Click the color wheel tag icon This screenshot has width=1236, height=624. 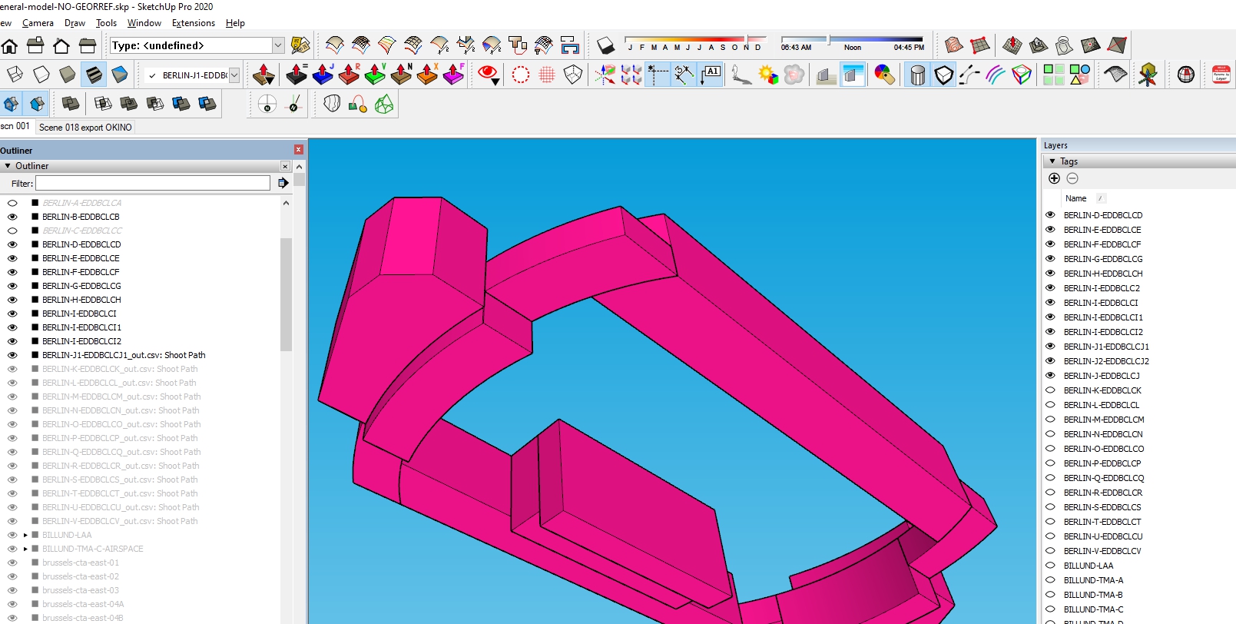click(884, 75)
